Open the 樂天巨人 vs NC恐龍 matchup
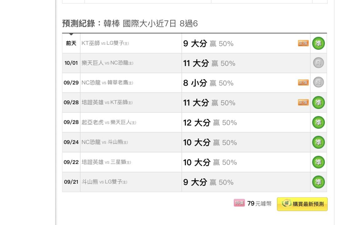Screen dimensions: 338x225 107,63
